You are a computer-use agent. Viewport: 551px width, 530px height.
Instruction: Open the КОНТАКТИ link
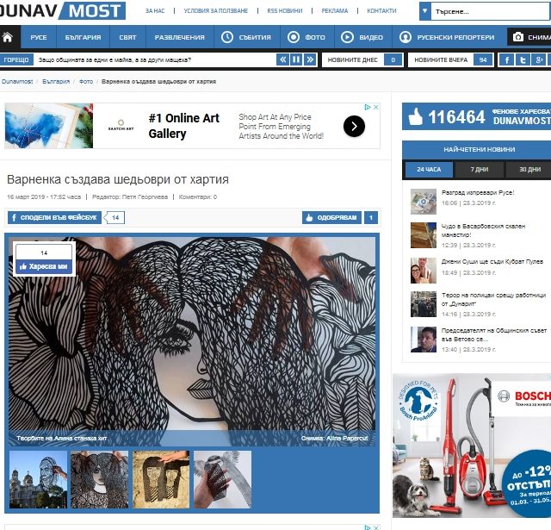point(381,11)
